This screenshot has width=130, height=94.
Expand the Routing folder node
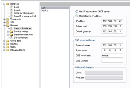(x=4, y=44)
